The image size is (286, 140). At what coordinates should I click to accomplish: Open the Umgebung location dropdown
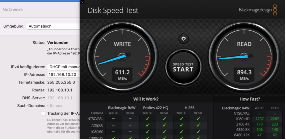coord(53,26)
